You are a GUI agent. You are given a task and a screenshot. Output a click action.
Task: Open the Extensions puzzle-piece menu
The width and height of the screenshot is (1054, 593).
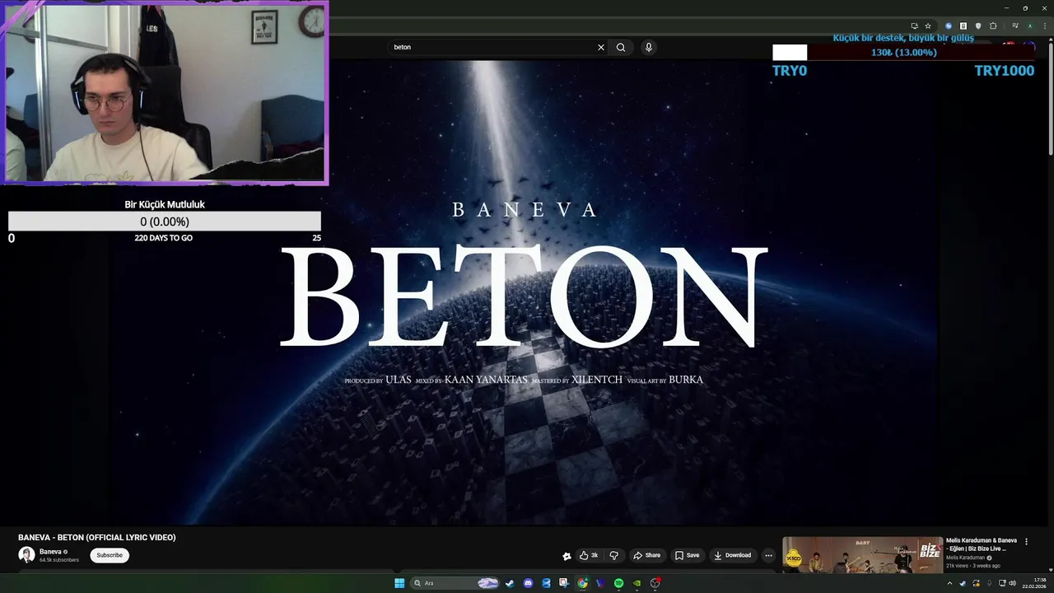tap(993, 26)
